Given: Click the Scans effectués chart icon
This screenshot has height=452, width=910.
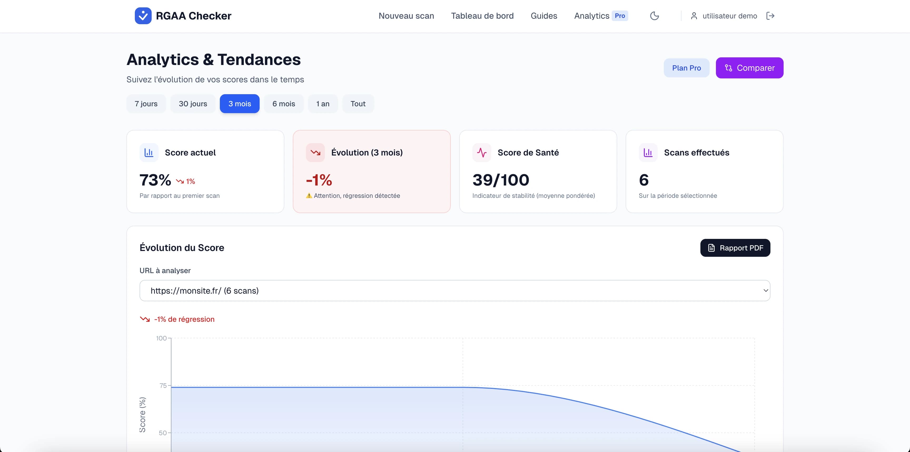Looking at the screenshot, I should [x=648, y=152].
